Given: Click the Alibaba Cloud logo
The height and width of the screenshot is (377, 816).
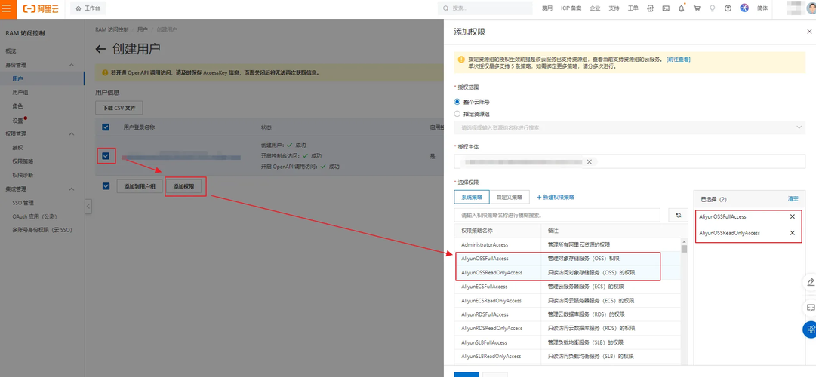Looking at the screenshot, I should [41, 8].
